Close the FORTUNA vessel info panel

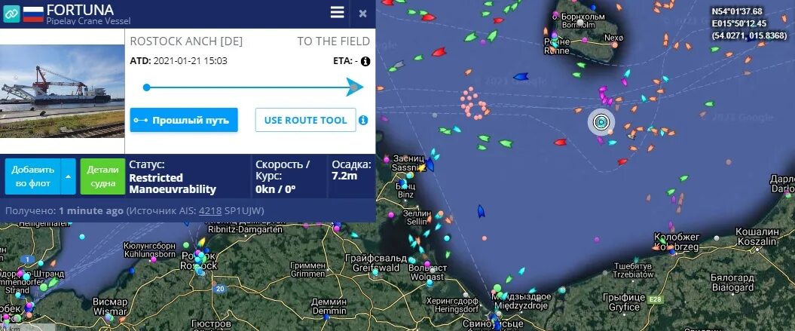click(x=362, y=14)
